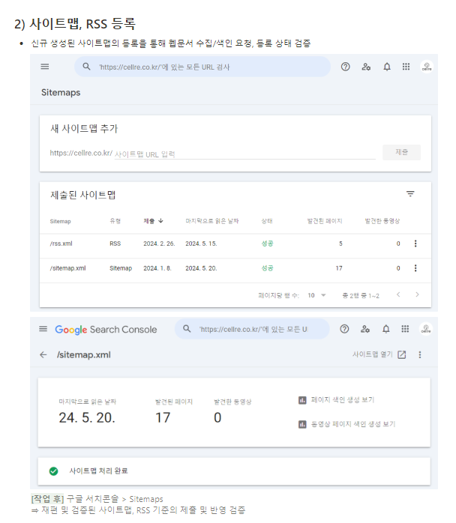Viewport: 456px width, 523px height.
Task: Go to next page of sitemaps table
Action: [417, 294]
